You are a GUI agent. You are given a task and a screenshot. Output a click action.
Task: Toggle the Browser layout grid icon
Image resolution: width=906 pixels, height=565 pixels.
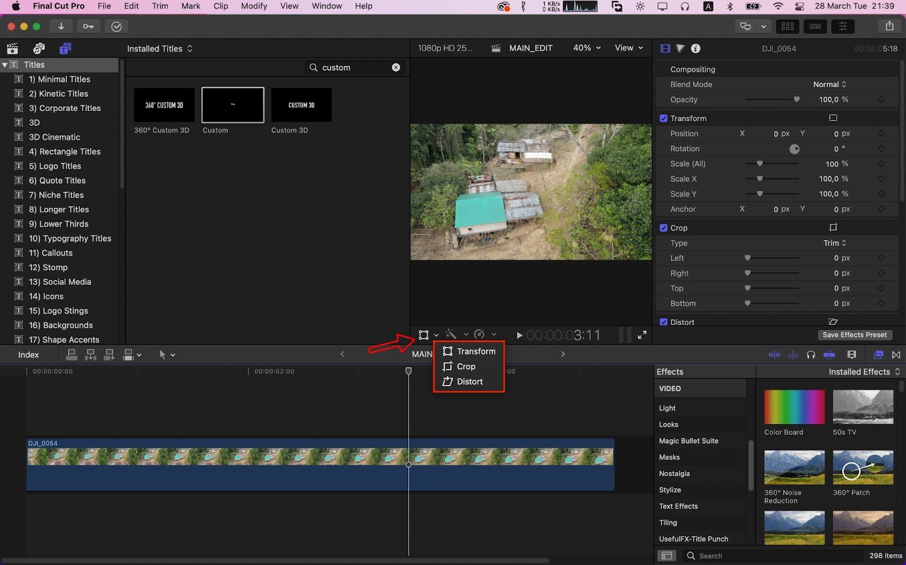tap(787, 26)
